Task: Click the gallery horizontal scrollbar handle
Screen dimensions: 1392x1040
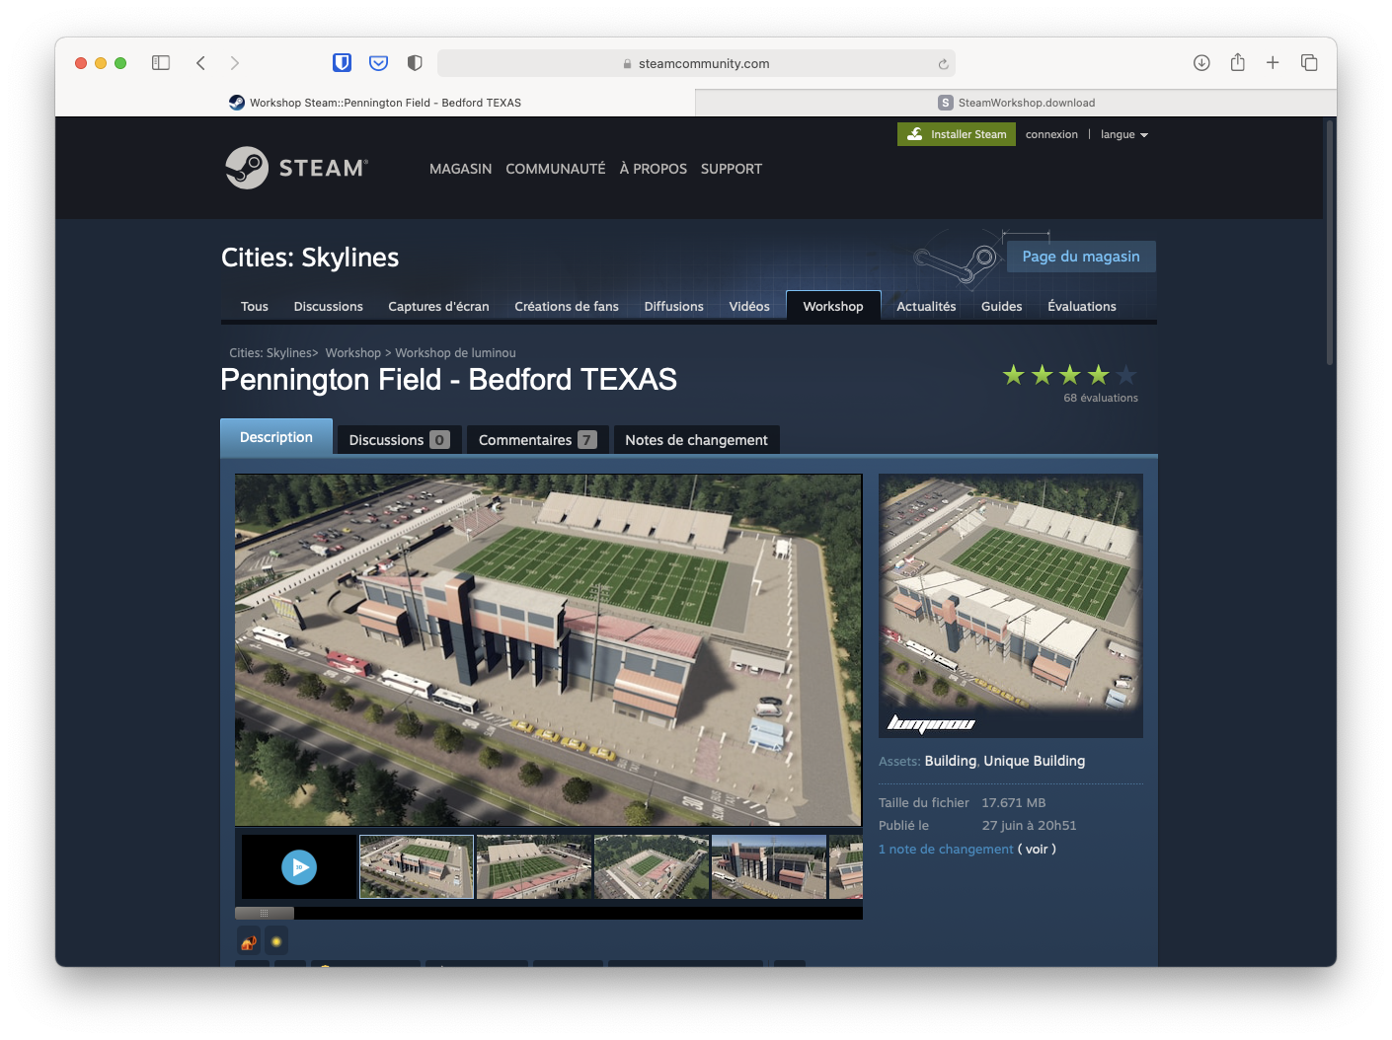Action: (x=265, y=913)
